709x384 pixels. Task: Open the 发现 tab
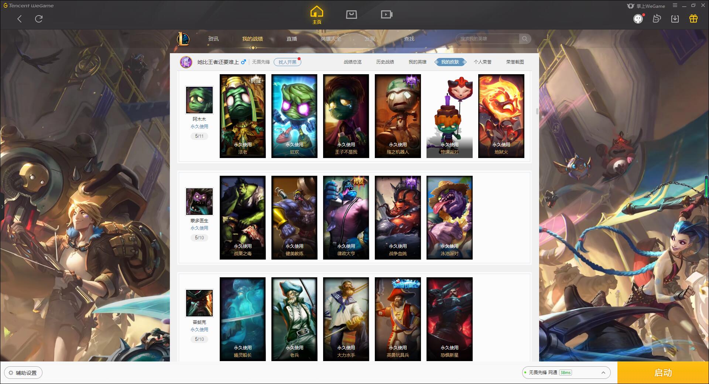370,39
